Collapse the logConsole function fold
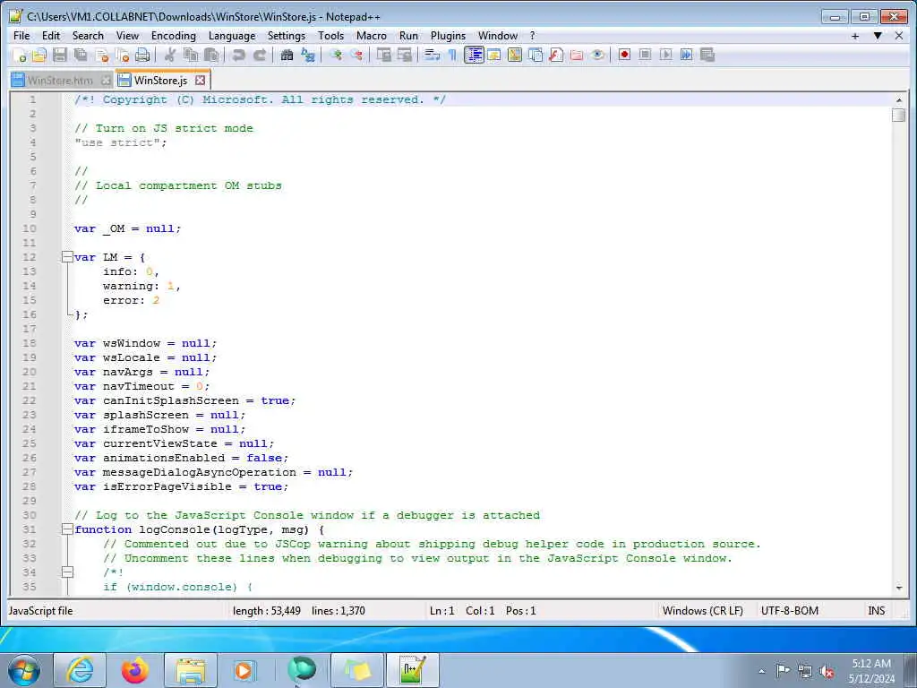Image resolution: width=917 pixels, height=688 pixels. click(67, 529)
